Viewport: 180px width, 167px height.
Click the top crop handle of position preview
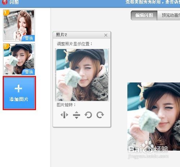82,49
